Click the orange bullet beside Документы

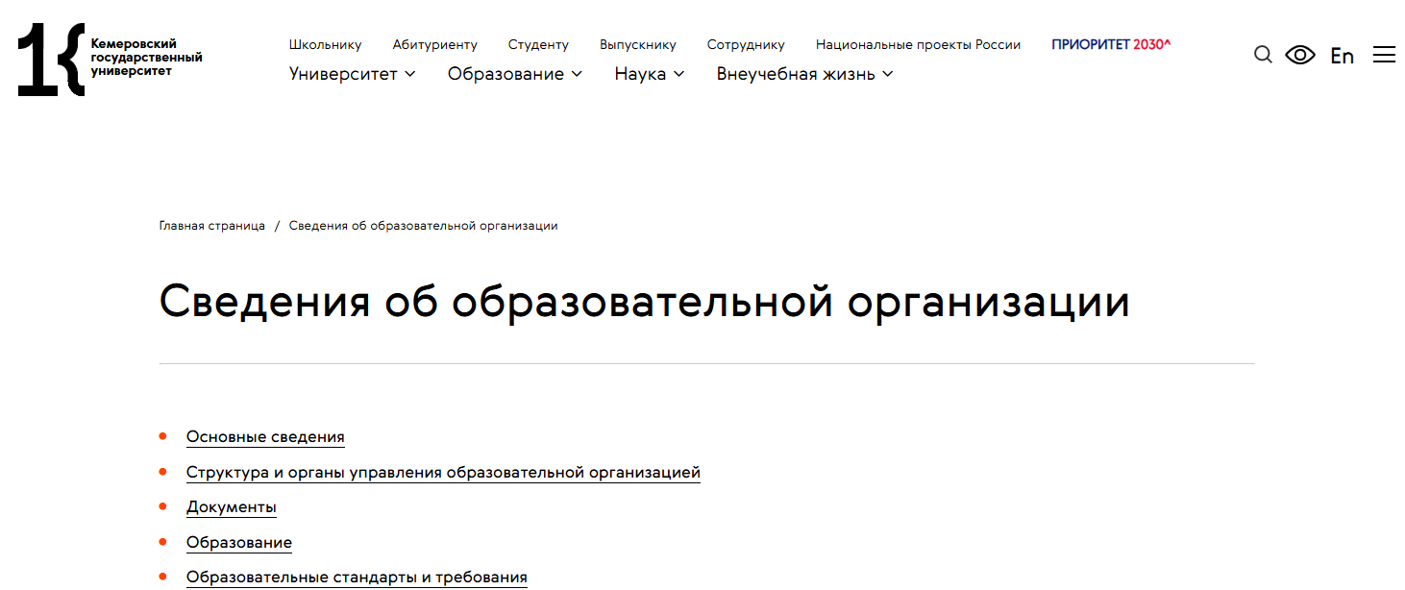162,505
